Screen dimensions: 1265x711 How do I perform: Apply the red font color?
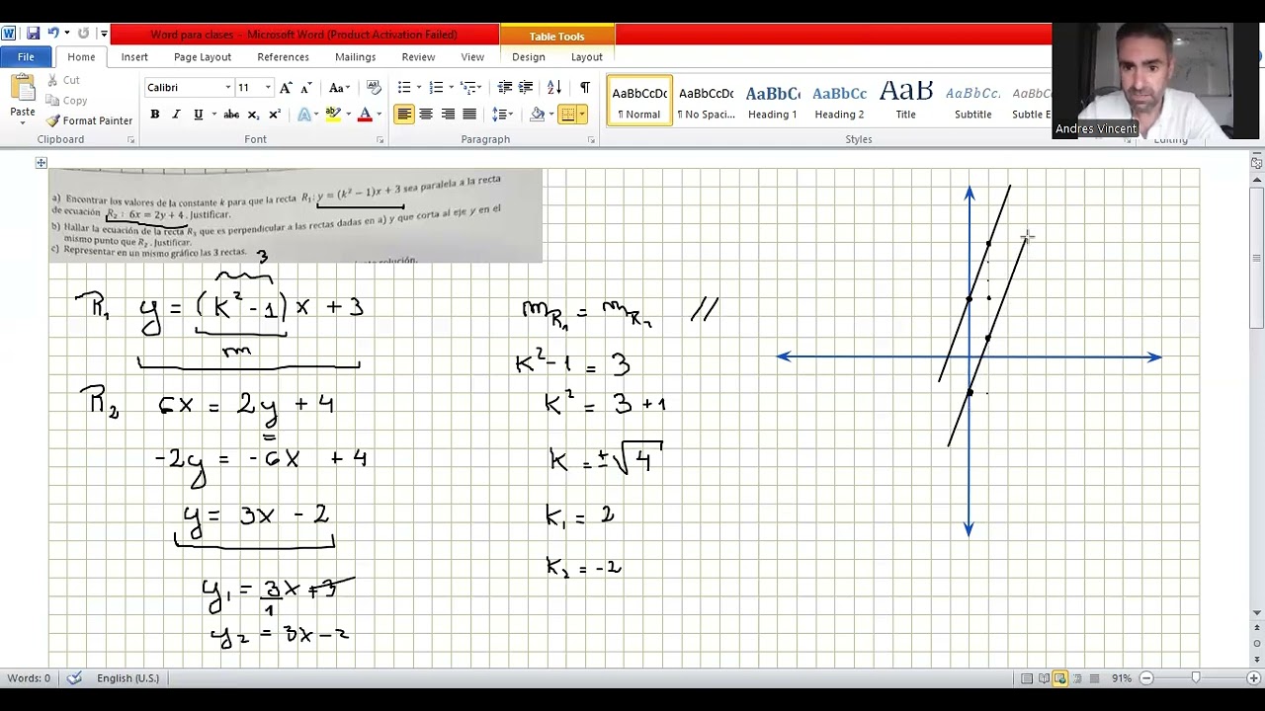tap(365, 115)
